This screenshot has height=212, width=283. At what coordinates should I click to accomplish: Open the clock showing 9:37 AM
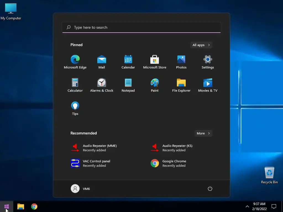click(x=259, y=206)
